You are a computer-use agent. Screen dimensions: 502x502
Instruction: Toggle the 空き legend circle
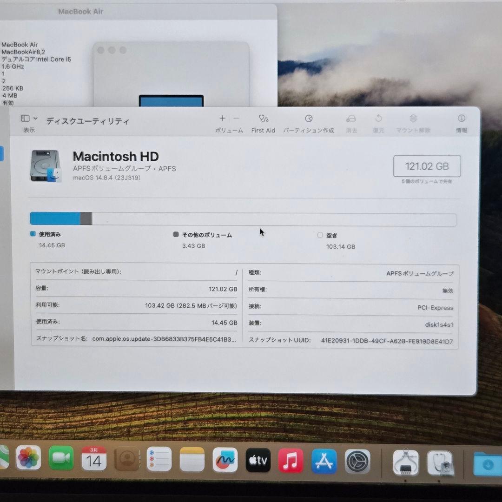point(320,235)
